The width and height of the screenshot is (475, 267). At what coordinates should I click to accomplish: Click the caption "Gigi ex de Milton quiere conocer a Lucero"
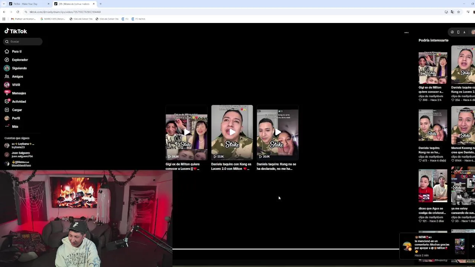183,167
